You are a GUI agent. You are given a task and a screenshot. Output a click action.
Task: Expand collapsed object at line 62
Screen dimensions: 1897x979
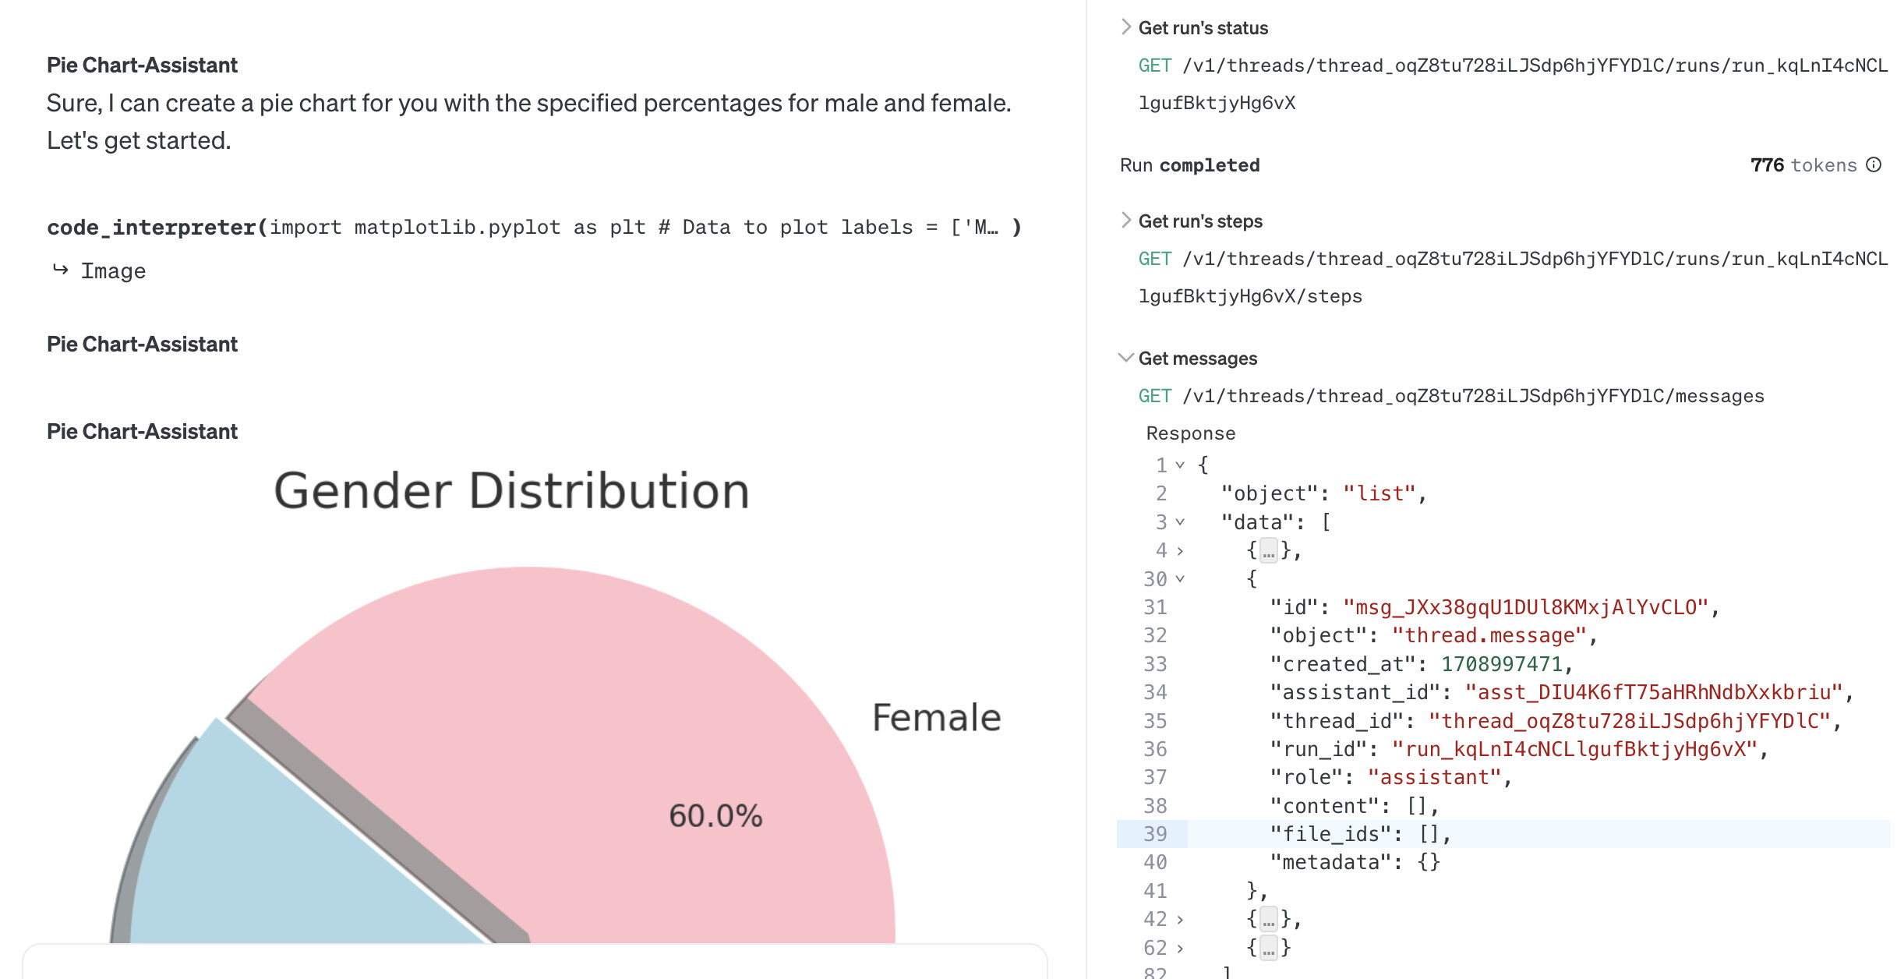1180,948
